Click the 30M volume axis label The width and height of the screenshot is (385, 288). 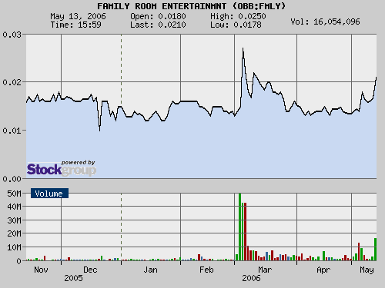pos(14,220)
